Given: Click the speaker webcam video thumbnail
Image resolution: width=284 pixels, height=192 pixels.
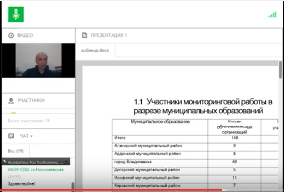Looking at the screenshot, I should tap(38, 61).
